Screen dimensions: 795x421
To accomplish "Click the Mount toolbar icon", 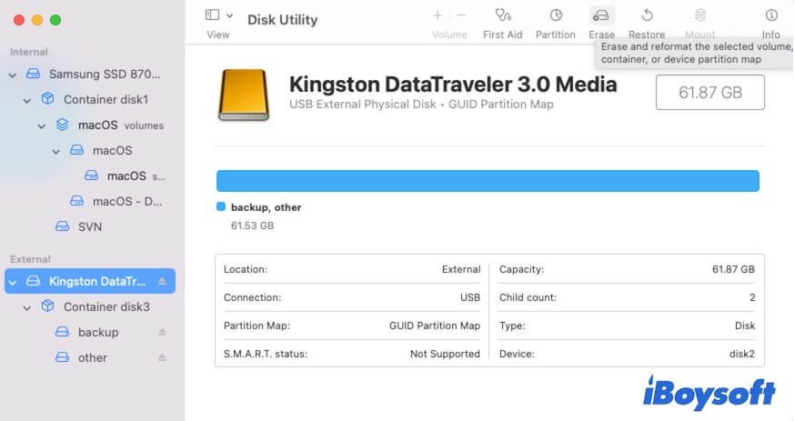I will [x=700, y=15].
